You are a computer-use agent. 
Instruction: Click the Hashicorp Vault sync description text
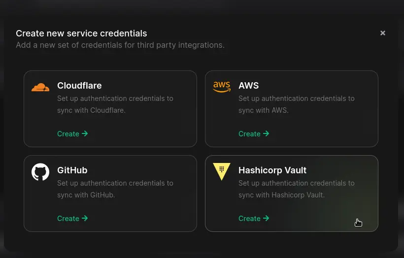point(296,189)
